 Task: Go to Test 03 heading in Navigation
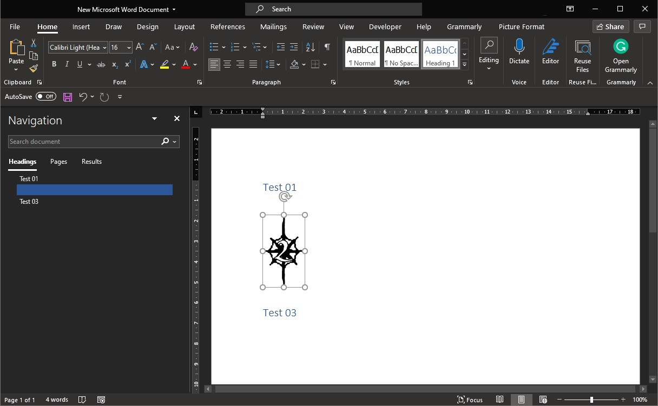29,202
